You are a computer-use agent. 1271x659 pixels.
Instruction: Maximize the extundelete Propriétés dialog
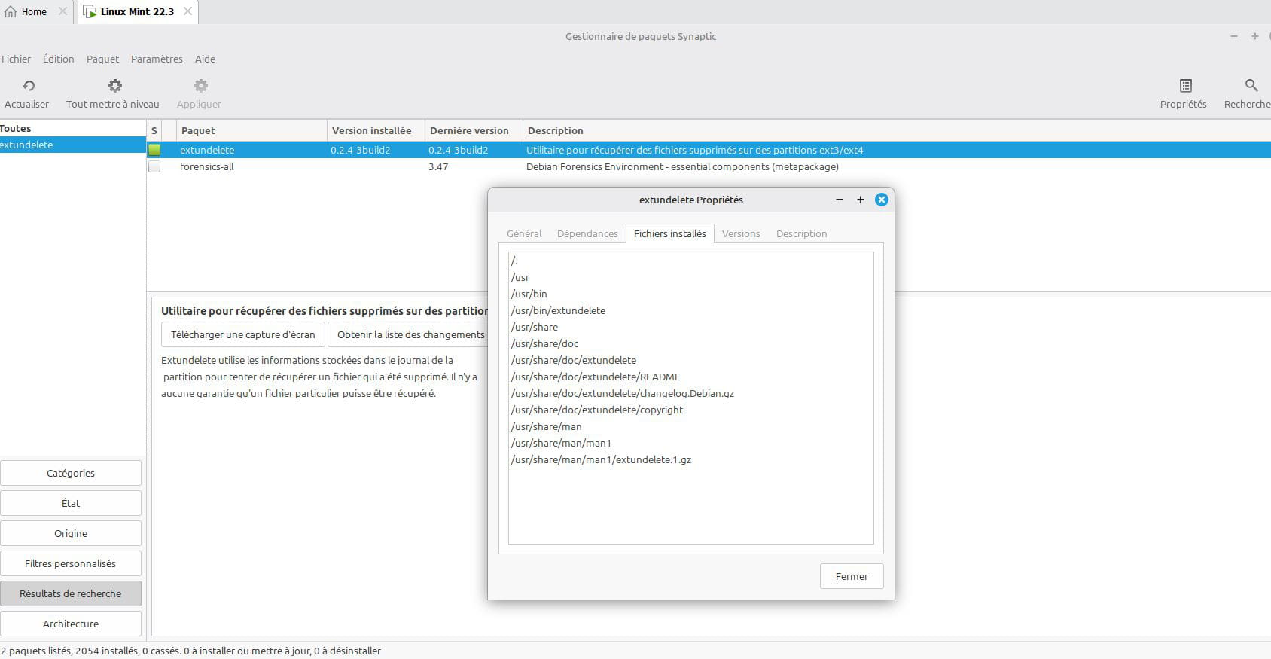860,200
